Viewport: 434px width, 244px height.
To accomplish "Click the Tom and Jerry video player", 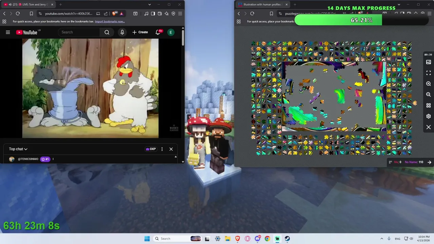I will 90,88.
